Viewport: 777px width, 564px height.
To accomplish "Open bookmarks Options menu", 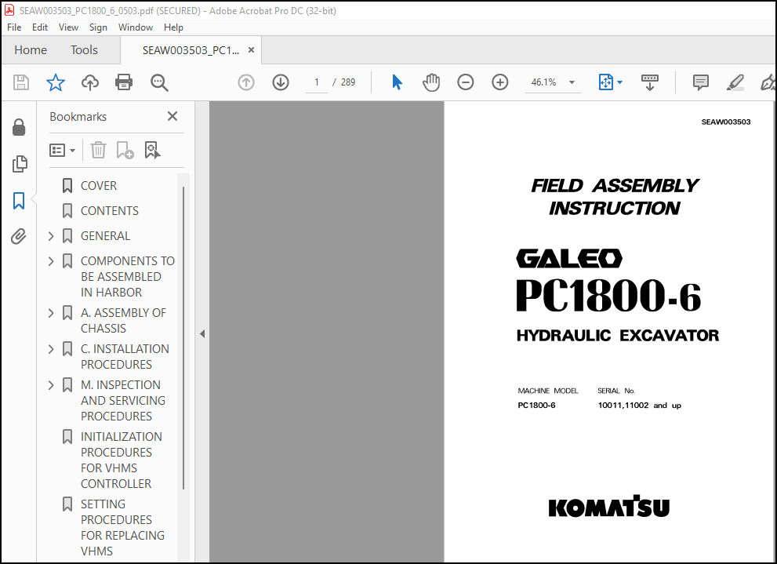I will [62, 150].
